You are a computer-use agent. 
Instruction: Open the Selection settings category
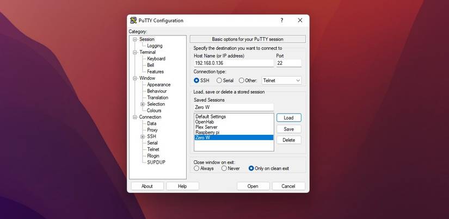(156, 104)
